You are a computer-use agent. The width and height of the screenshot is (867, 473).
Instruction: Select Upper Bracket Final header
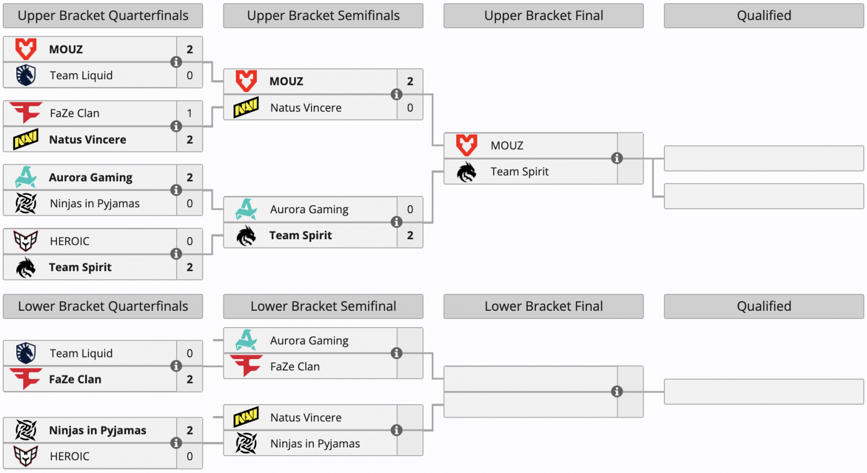point(544,16)
